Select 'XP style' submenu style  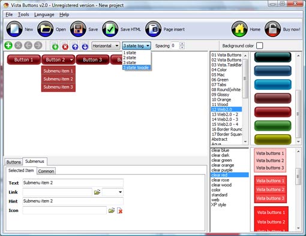[230, 205]
